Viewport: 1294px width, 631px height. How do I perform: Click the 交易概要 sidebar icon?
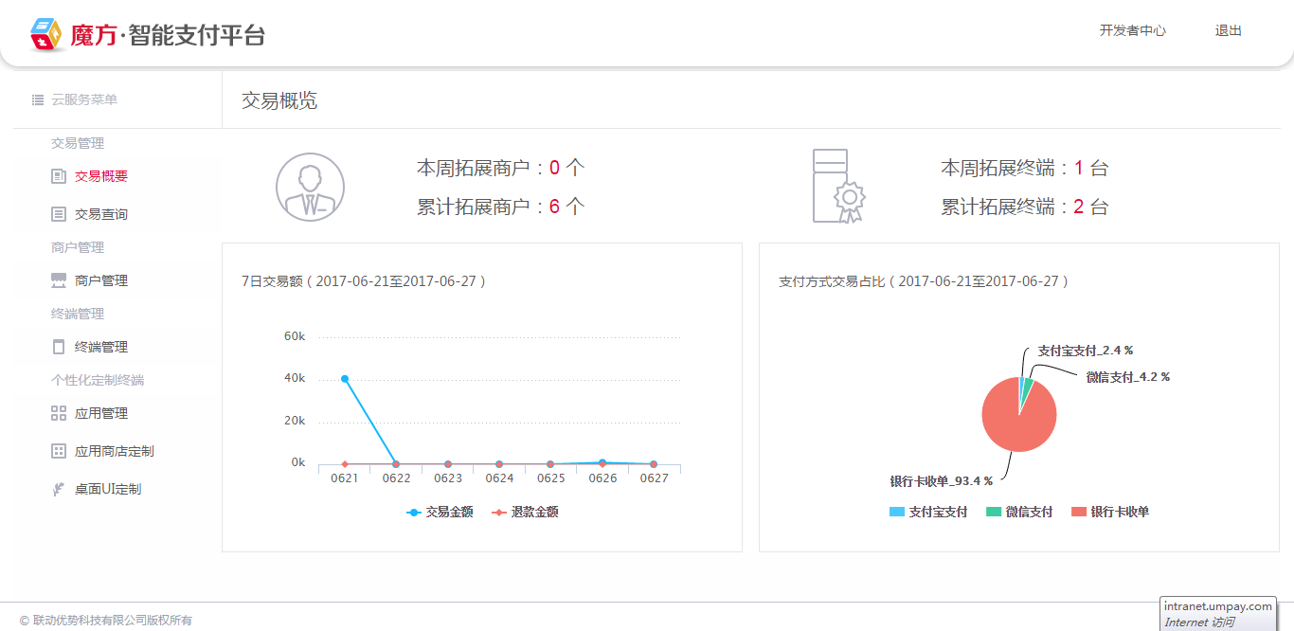point(59,176)
